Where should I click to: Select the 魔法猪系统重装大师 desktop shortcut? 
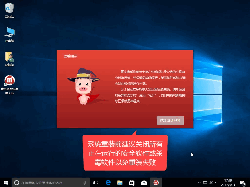click(10, 85)
